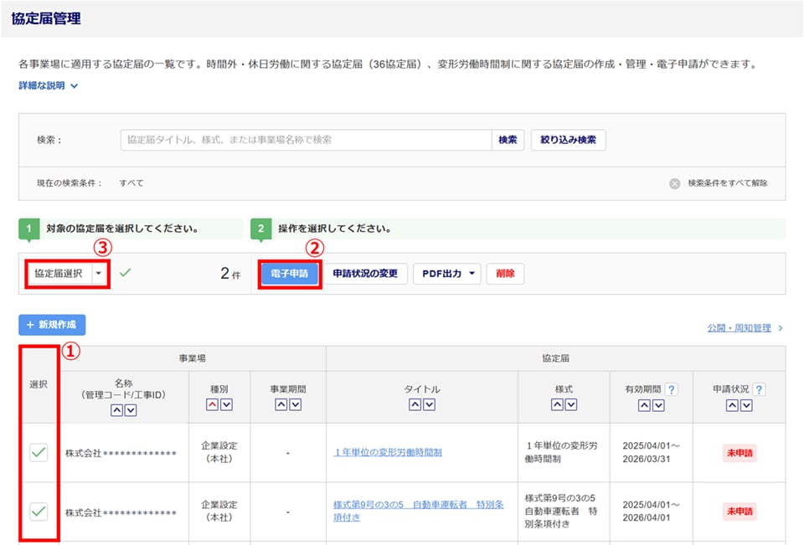Screen dimensions: 804x545
Task: Open help icon next to 申請状況
Action: [759, 389]
